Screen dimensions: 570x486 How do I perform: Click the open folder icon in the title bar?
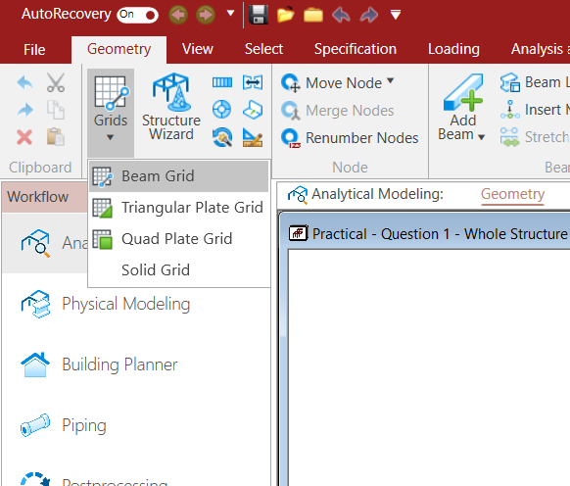pyautogui.click(x=285, y=15)
